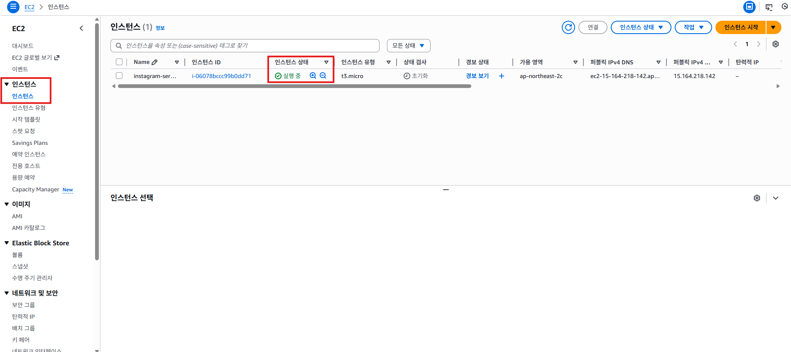791x352 pixels.
Task: Open instance ID i-06078bccc99b0dd71 link
Action: pyautogui.click(x=221, y=76)
